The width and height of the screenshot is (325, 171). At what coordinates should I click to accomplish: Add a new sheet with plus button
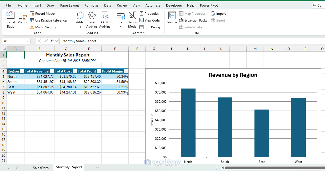pyautogui.click(x=98, y=168)
